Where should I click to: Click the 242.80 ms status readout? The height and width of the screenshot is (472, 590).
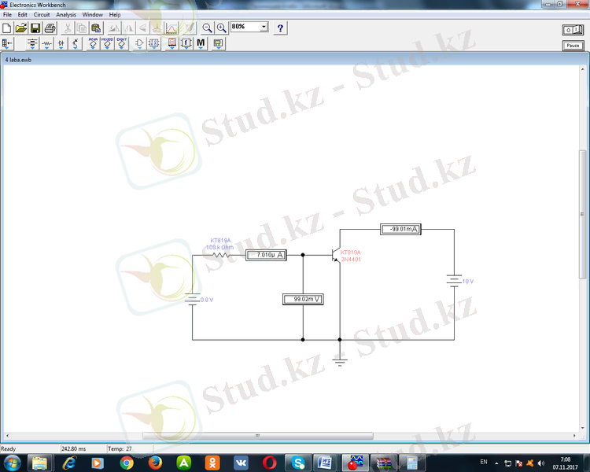pos(74,448)
